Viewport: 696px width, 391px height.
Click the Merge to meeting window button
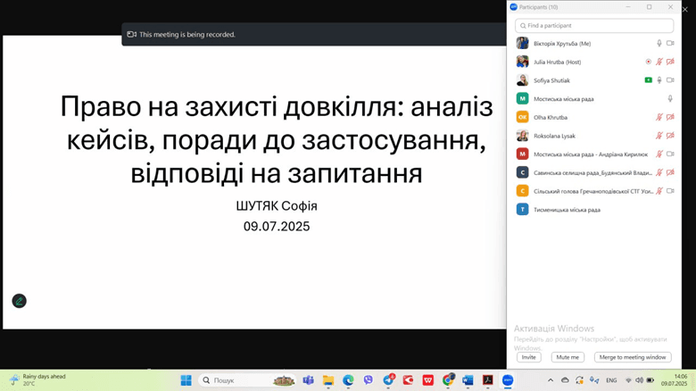pyautogui.click(x=633, y=357)
